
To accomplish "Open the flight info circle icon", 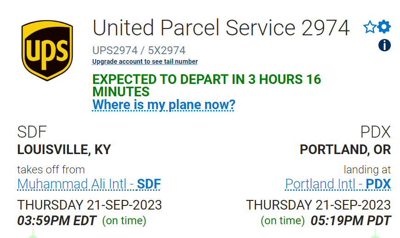I will pos(384,45).
